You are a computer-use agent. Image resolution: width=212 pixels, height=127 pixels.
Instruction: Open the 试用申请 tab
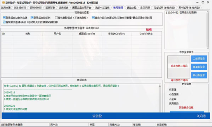(x=6, y=8)
